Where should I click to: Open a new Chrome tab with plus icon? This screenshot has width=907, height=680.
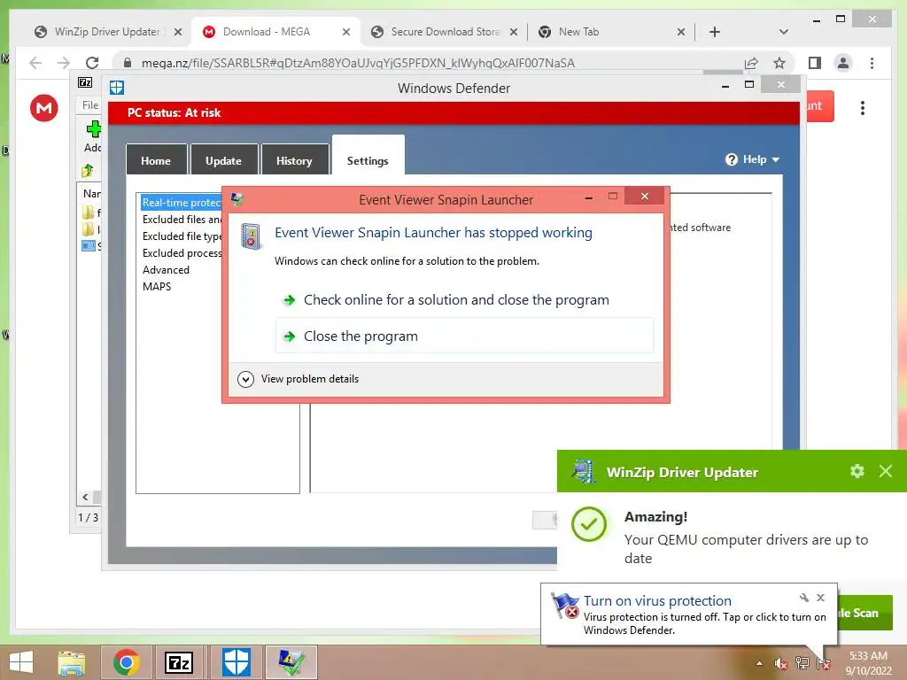(715, 32)
